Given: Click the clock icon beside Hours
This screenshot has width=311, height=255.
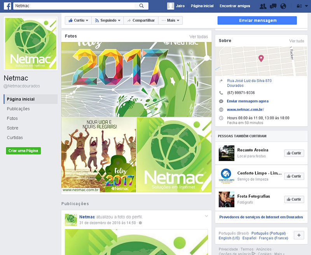Looking at the screenshot, I should pyautogui.click(x=221, y=118).
